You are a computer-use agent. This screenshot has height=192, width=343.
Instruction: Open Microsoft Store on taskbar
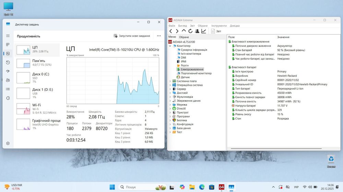(212, 187)
